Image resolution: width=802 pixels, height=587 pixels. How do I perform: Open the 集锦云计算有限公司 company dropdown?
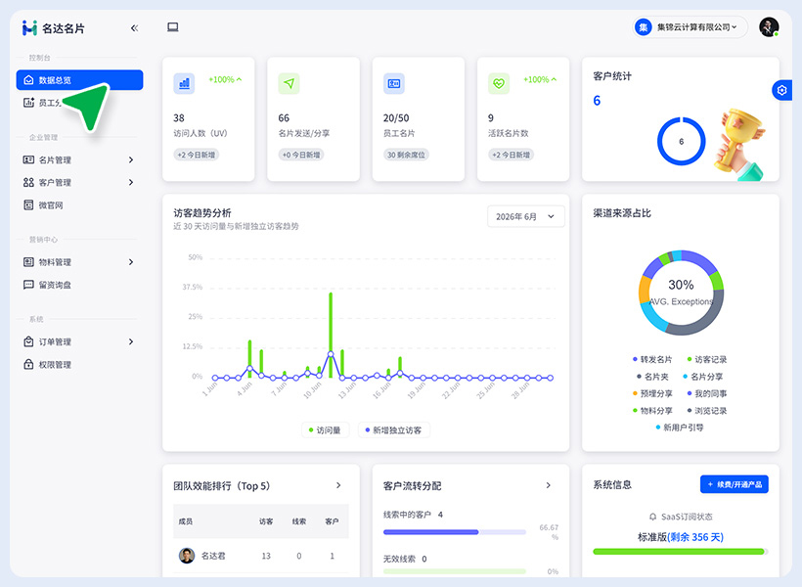point(690,27)
